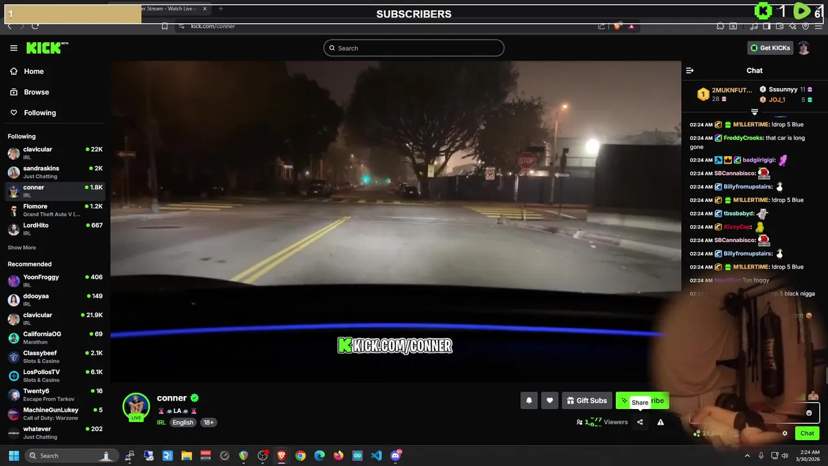This screenshot has width=828, height=466.
Task: Click the Gift Subs button
Action: 587,401
